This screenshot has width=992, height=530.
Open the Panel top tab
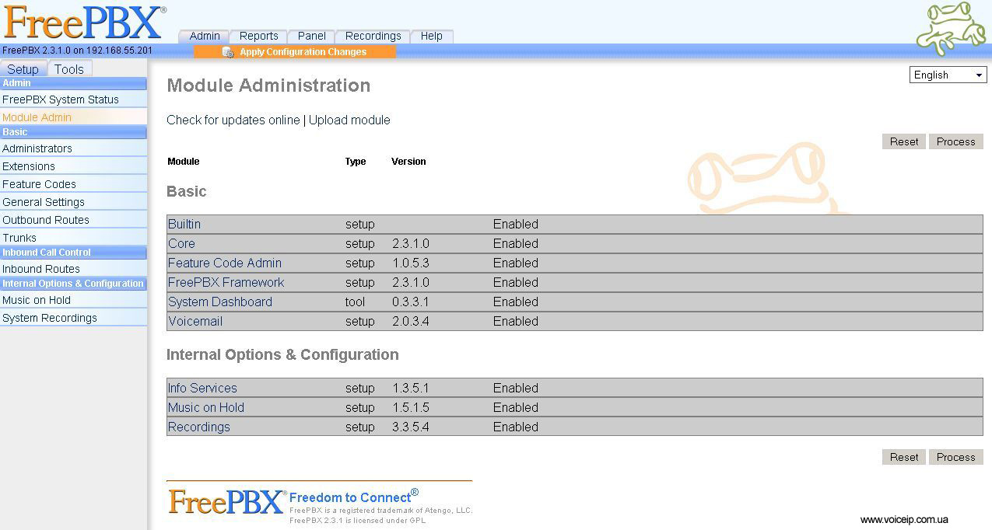click(311, 36)
